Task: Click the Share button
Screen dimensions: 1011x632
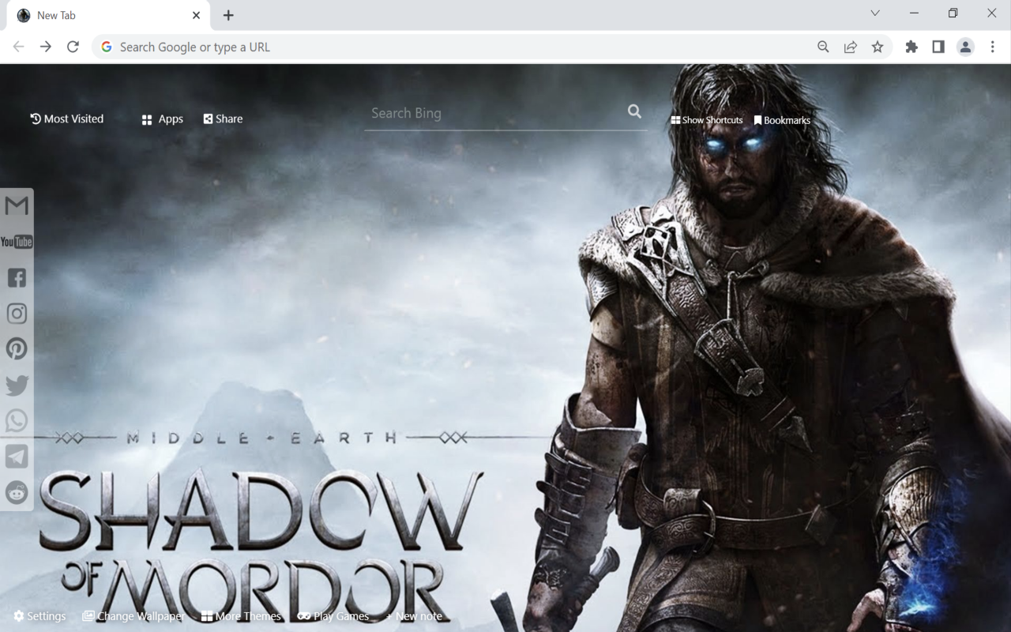Action: point(223,118)
